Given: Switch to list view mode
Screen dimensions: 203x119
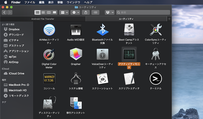Looking at the screenshot, I should pyautogui.click(x=43, y=12).
